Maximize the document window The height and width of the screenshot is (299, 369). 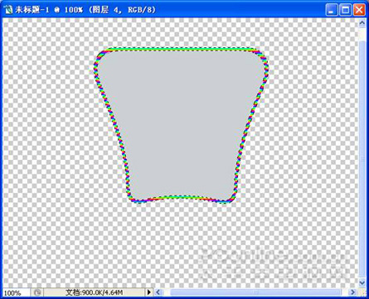(x=345, y=10)
